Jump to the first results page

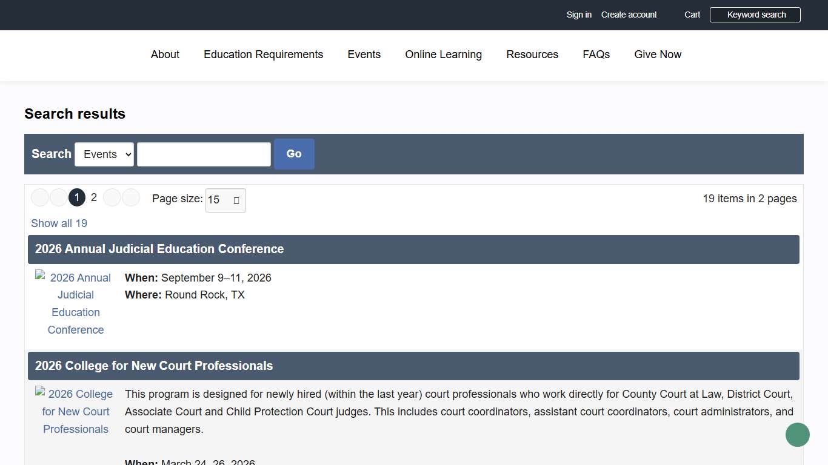(x=39, y=197)
